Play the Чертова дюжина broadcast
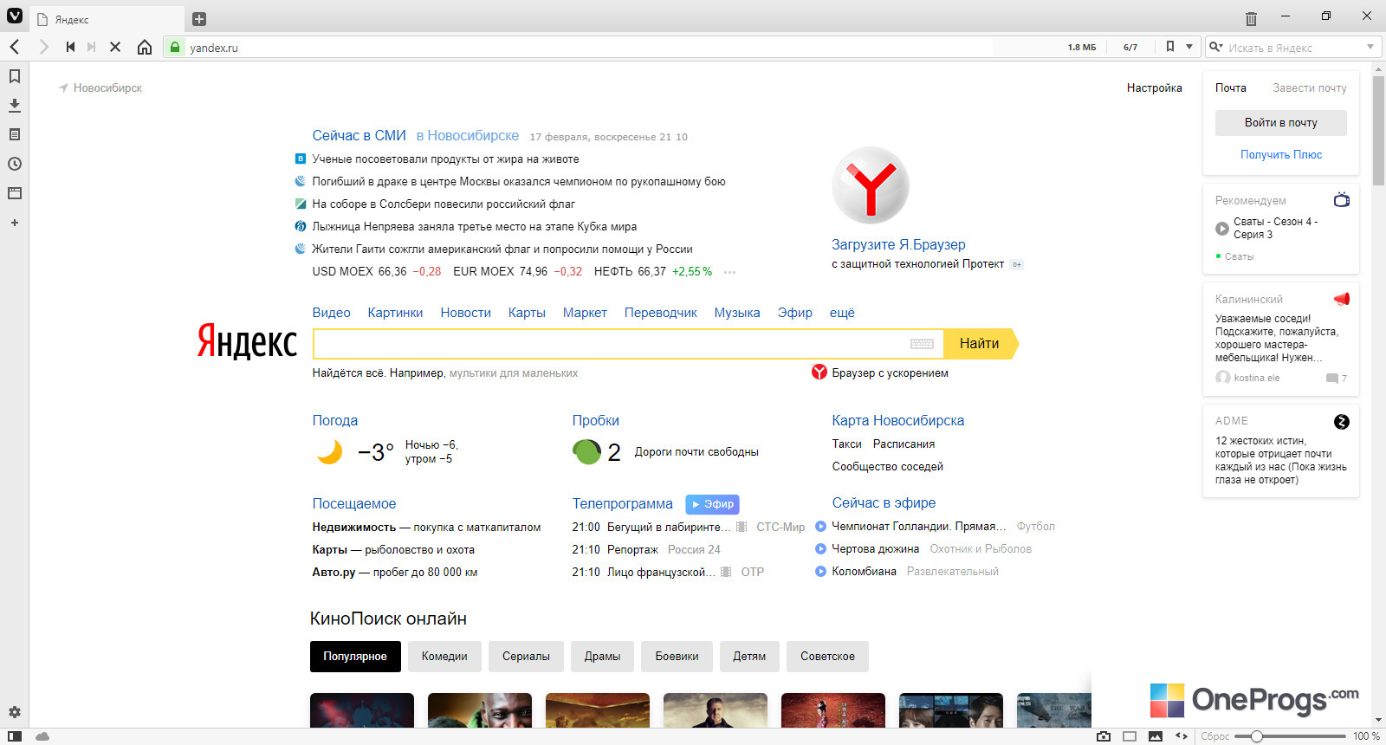1386x745 pixels. pos(820,548)
